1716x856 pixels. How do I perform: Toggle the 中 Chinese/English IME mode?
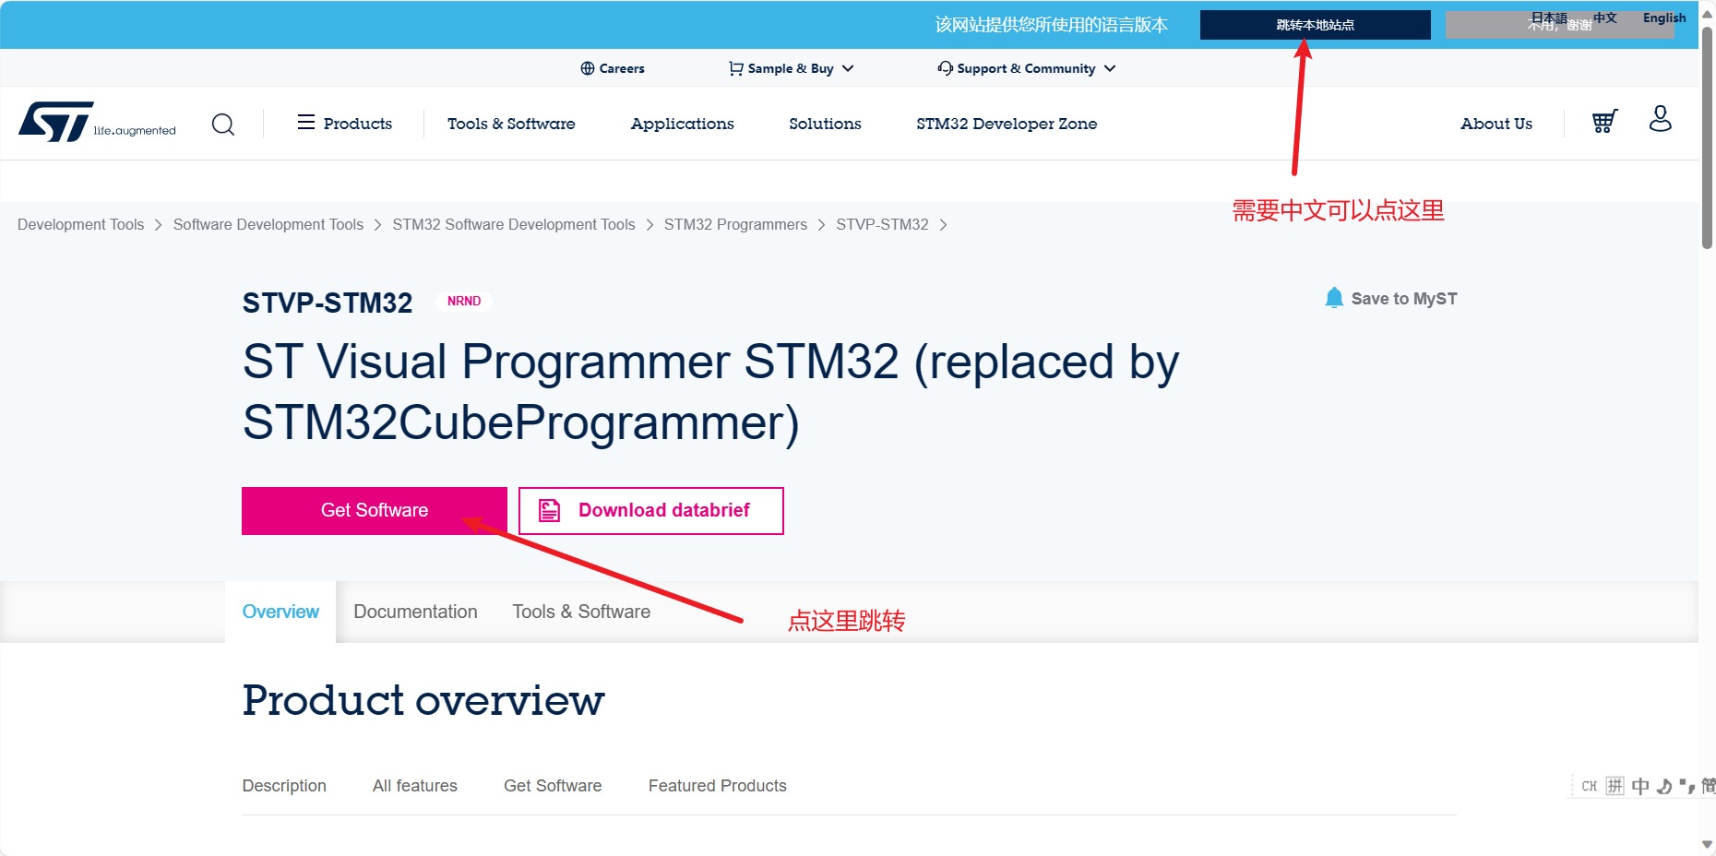(x=1640, y=786)
